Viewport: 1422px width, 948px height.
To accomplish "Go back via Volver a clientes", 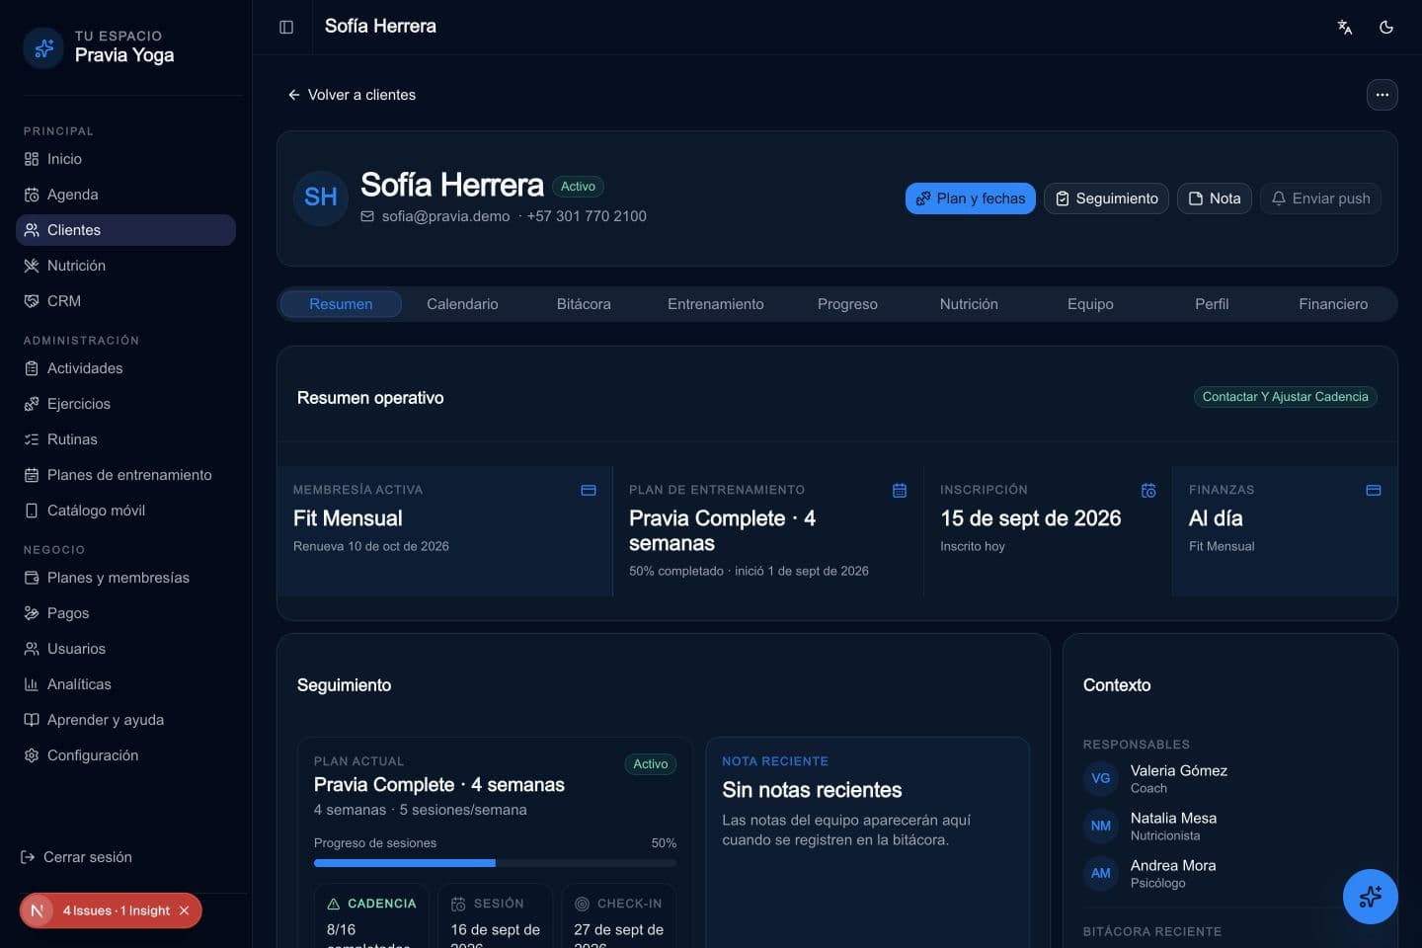I will (352, 95).
